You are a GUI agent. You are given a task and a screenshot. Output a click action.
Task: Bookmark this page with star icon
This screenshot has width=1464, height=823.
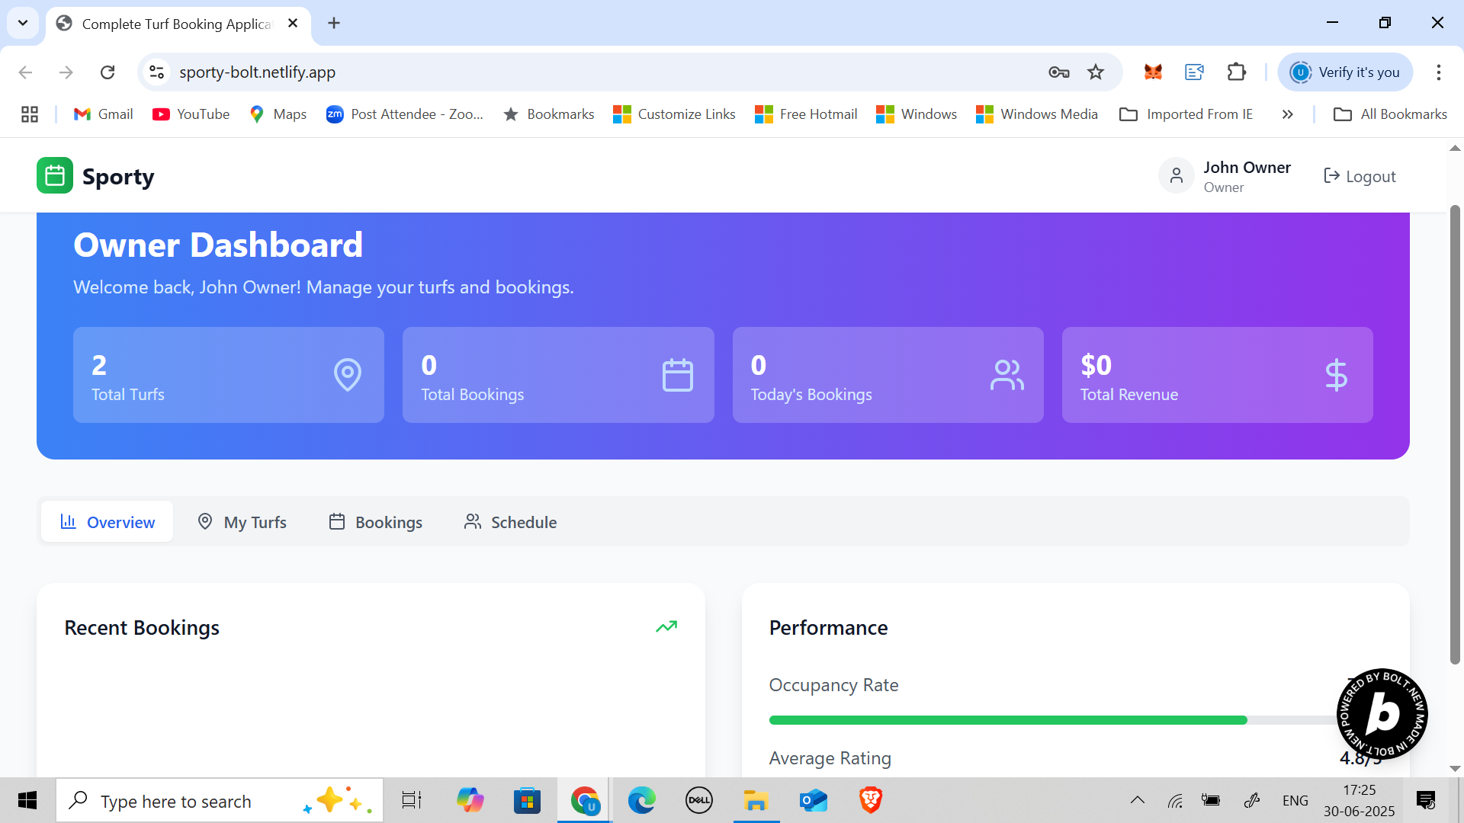[x=1096, y=72]
